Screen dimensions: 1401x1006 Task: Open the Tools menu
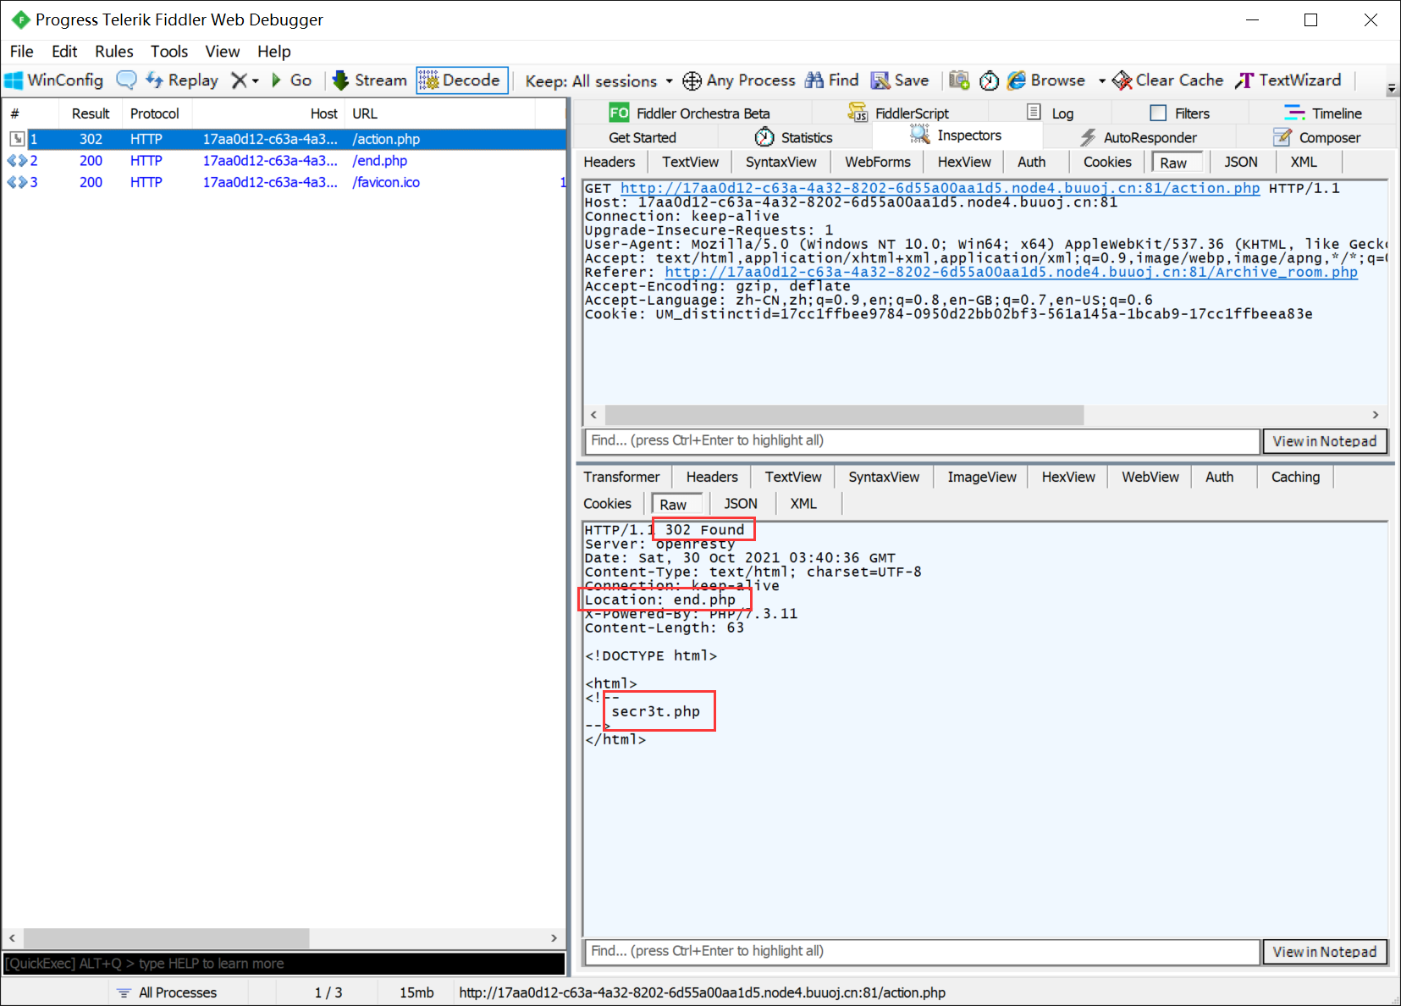pyautogui.click(x=169, y=52)
